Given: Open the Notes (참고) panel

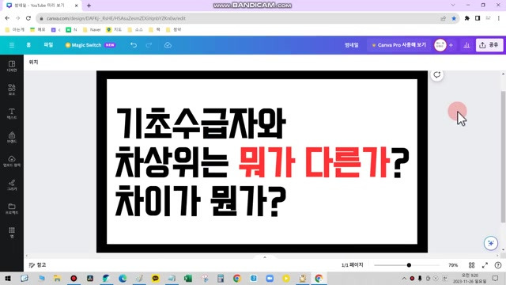Looking at the screenshot, I should (37, 265).
